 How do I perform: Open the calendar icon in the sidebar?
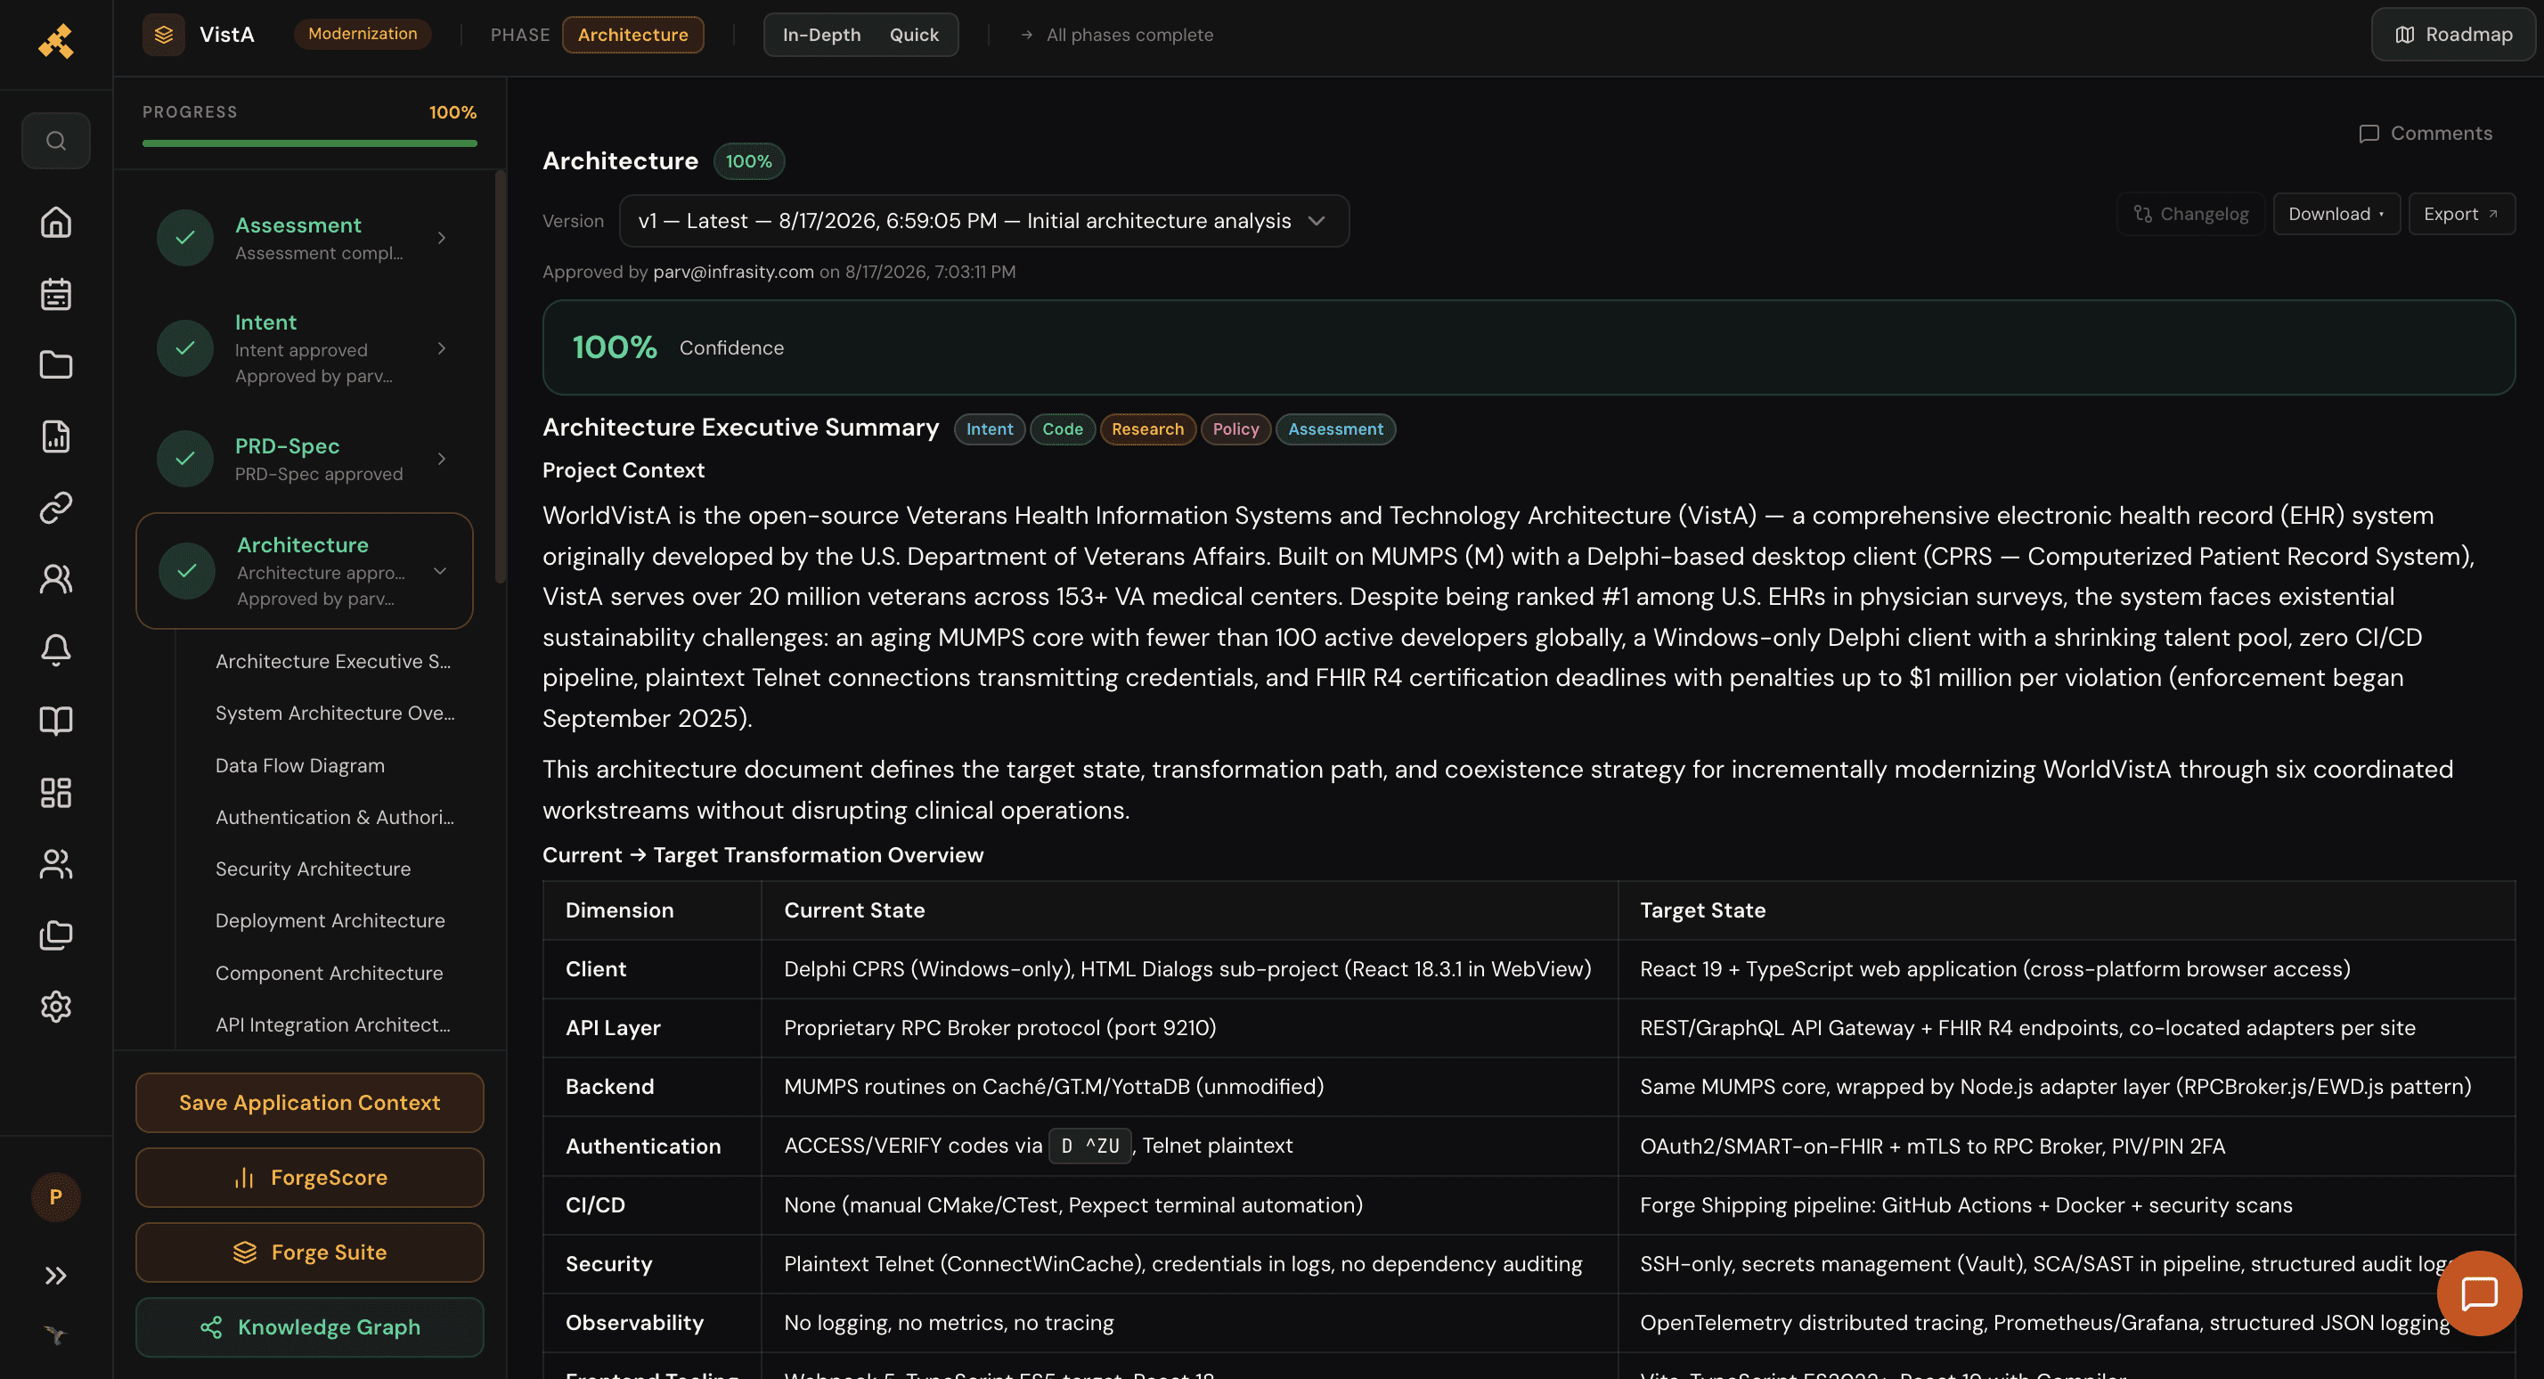[56, 293]
